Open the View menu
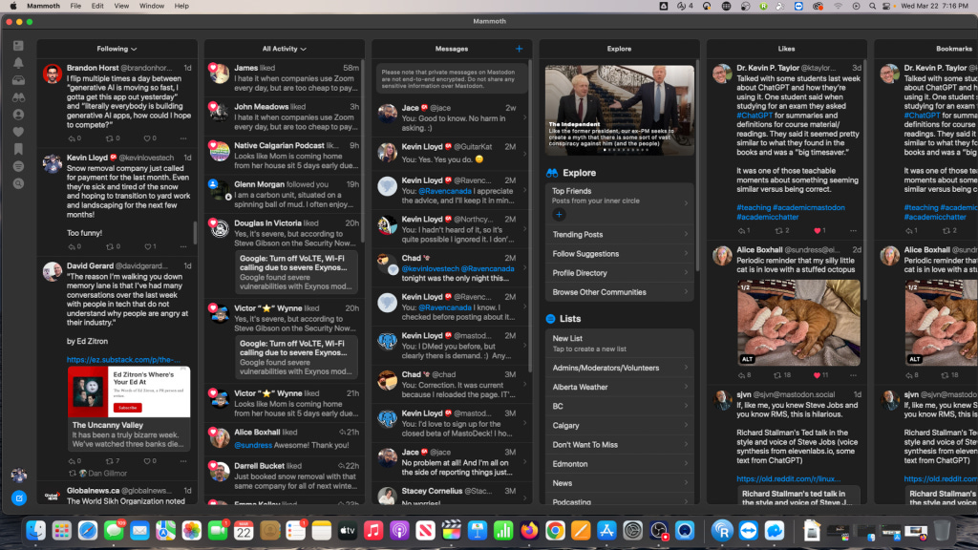 click(121, 6)
